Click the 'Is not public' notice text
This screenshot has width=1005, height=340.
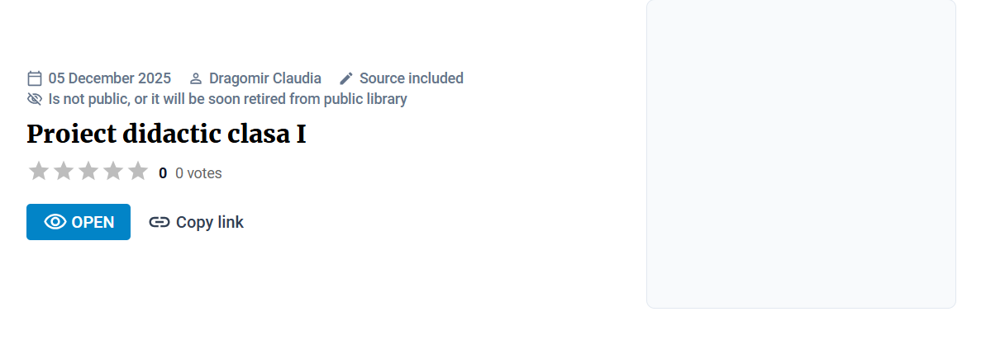227,99
